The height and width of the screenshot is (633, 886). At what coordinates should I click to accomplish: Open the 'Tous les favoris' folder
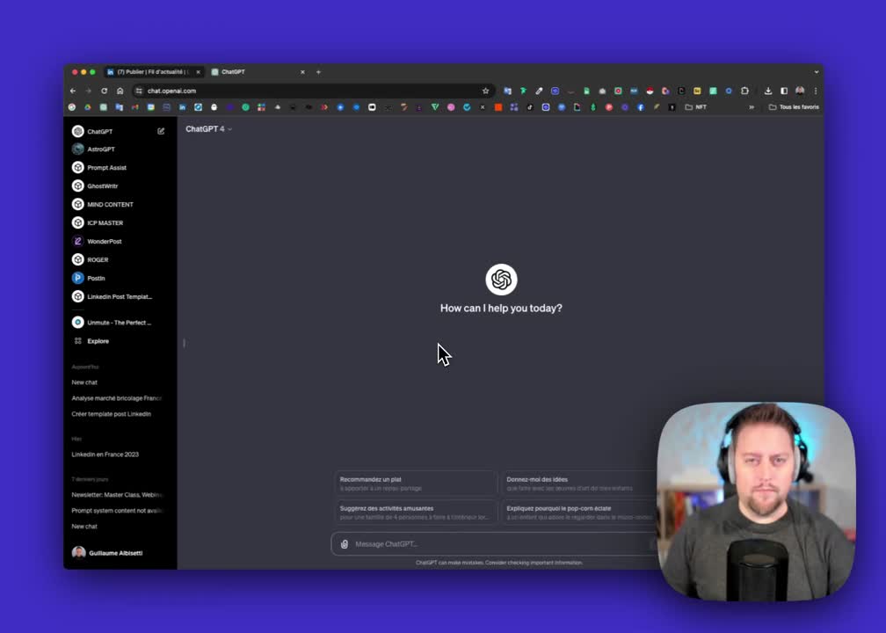[x=794, y=107]
